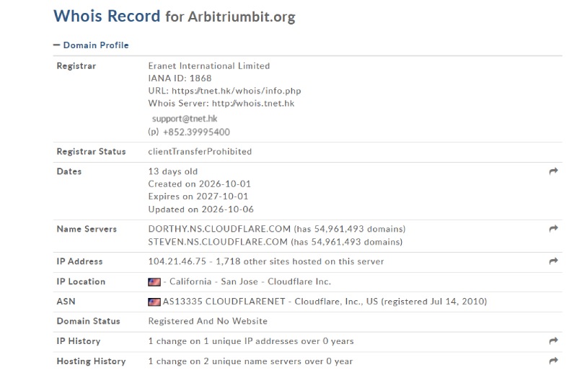The width and height of the screenshot is (577, 375).
Task: Click 'Expires on 2027-10-01' date
Action: coord(198,196)
